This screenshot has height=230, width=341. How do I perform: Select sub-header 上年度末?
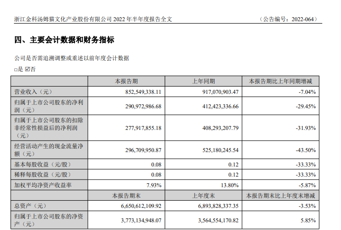(204, 195)
